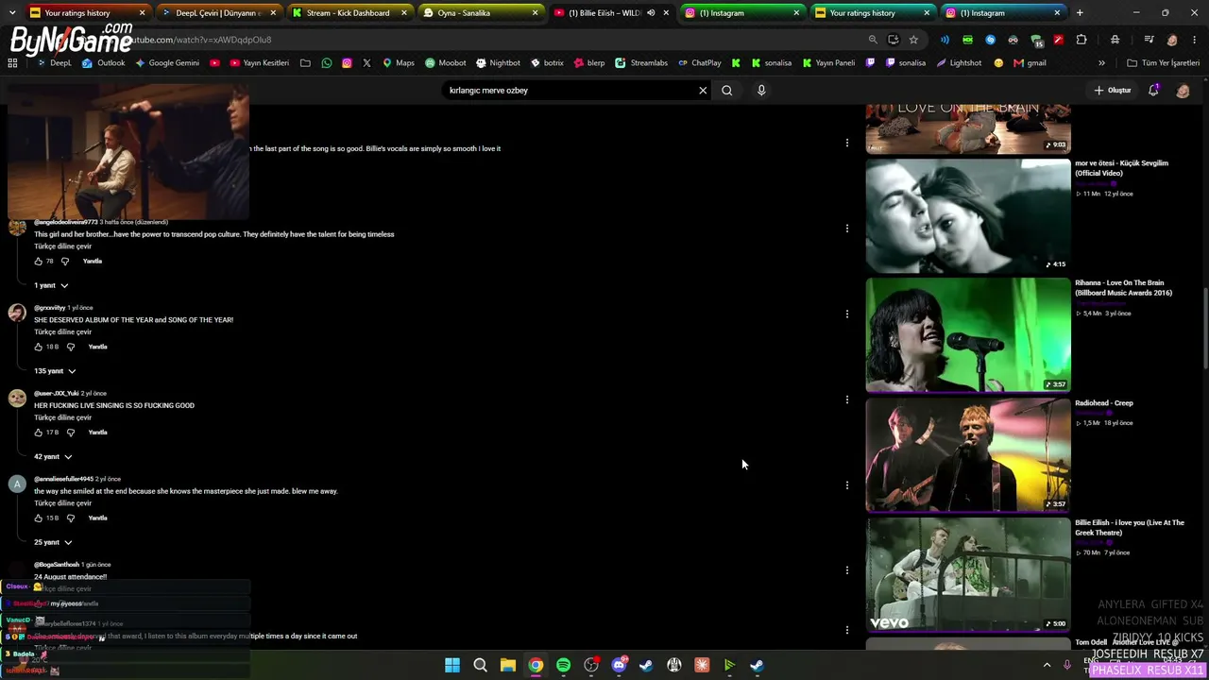
Task: Dislike the HER LIVE SINGING comment
Action: (x=71, y=433)
